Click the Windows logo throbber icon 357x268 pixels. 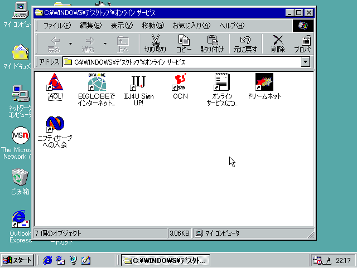(303, 26)
